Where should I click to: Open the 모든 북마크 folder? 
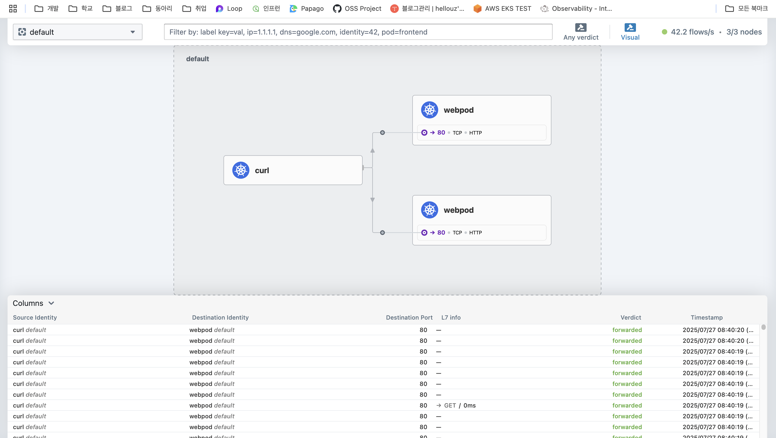click(x=746, y=8)
